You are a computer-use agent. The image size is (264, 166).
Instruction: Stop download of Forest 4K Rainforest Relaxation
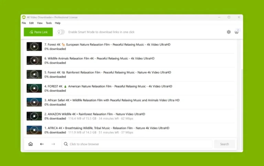[x=34, y=74]
